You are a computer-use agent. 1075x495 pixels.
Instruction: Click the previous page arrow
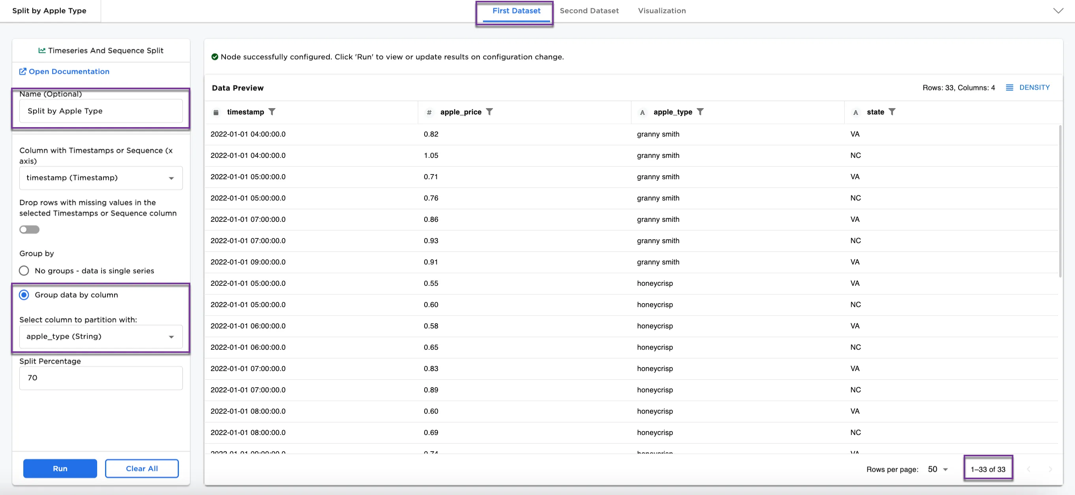pyautogui.click(x=1028, y=469)
